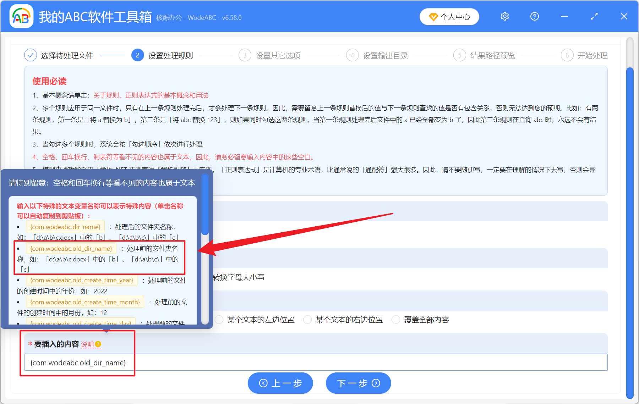Click the 说明 link under 要插入的内容
Screen dimensions: 639x404
87,344
